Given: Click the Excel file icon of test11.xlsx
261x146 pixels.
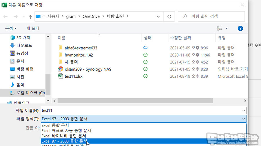Looking at the screenshot, I should click(60, 76).
